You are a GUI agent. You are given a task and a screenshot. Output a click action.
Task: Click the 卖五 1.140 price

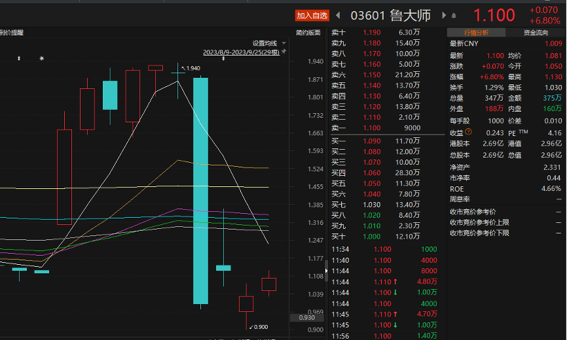coord(372,86)
